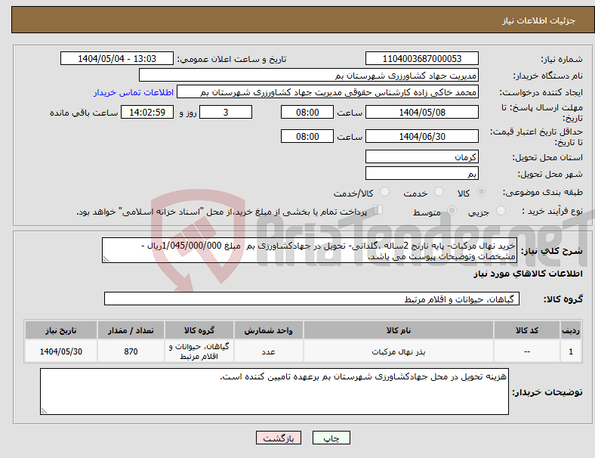595x458 pixels.
Task: Click the واحد شمارش column header
Action: 269,330
